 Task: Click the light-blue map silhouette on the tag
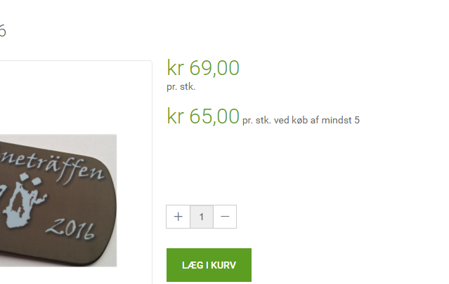23,201
